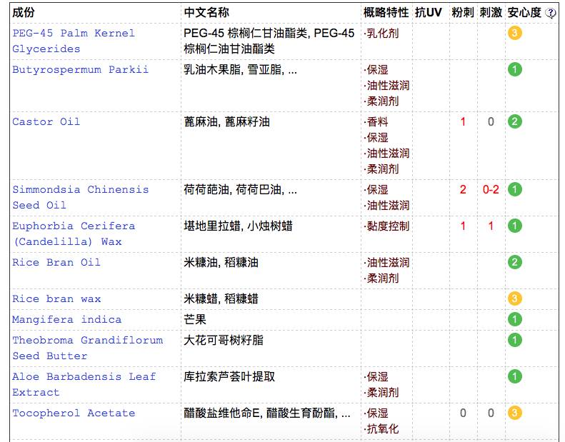
Task: Click Chinese name 蓖麻油, 蓖麻籽油
Action: point(226,122)
